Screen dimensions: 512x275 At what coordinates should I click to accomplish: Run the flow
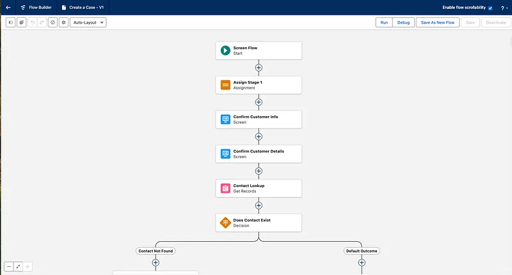[x=384, y=22]
